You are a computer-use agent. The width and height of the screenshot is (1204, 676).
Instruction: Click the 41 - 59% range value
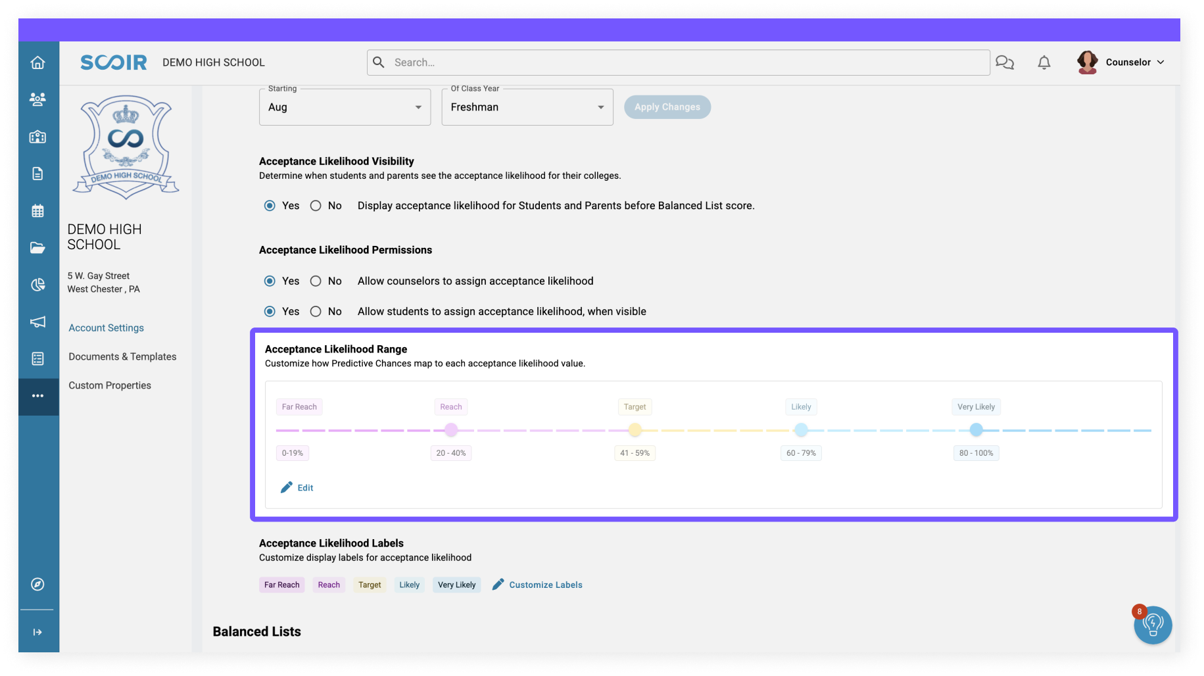[635, 453]
